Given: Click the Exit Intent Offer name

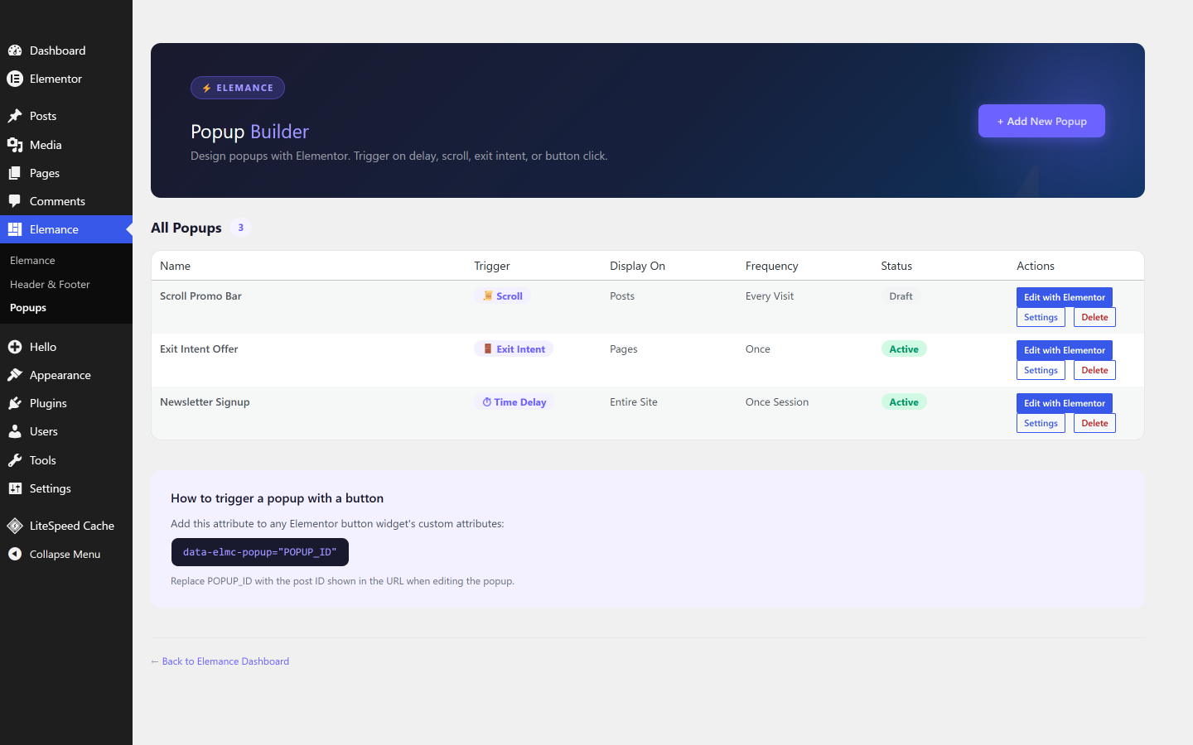Looking at the screenshot, I should coord(199,348).
